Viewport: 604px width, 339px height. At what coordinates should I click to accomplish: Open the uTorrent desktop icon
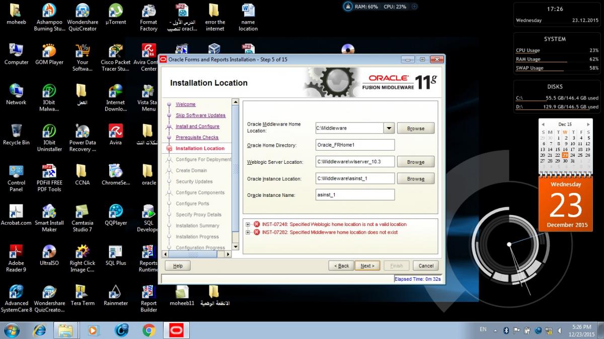116,11
